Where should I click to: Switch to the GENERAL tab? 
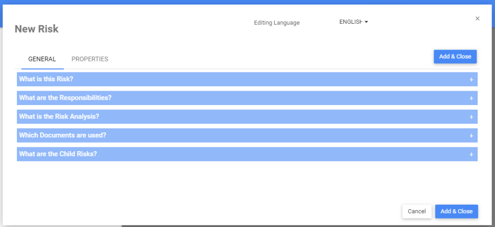pyautogui.click(x=42, y=59)
